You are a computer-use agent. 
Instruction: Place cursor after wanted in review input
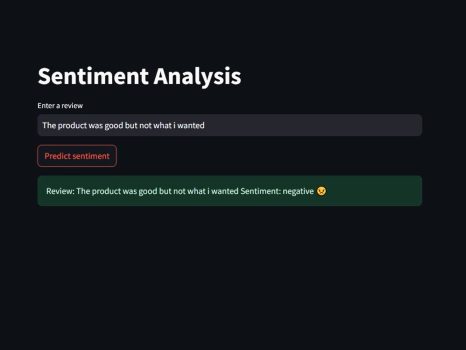click(x=205, y=125)
